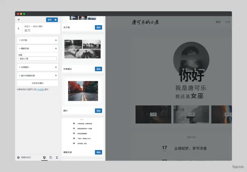Expand the 关于我 module row
Image resolution: width=247 pixels, height=172 pixels.
(x=38, y=40)
